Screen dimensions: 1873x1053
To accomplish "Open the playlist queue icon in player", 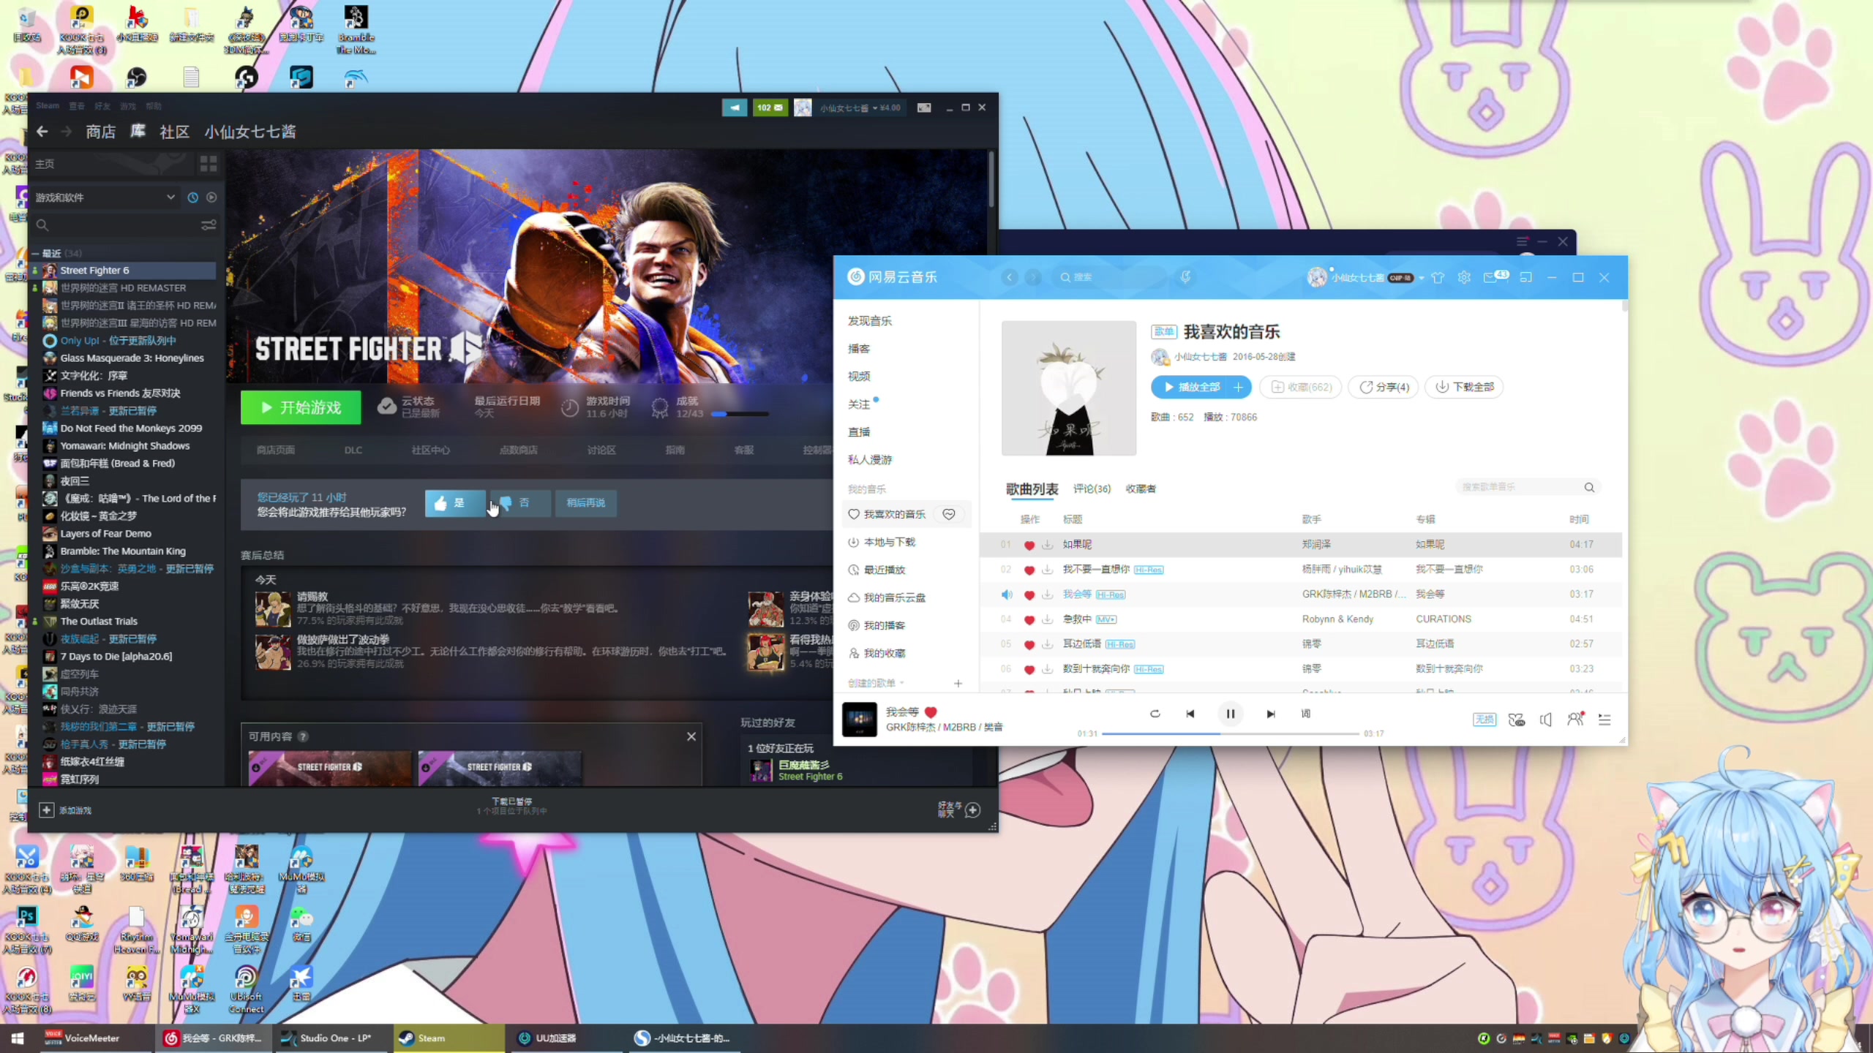I will [1604, 720].
